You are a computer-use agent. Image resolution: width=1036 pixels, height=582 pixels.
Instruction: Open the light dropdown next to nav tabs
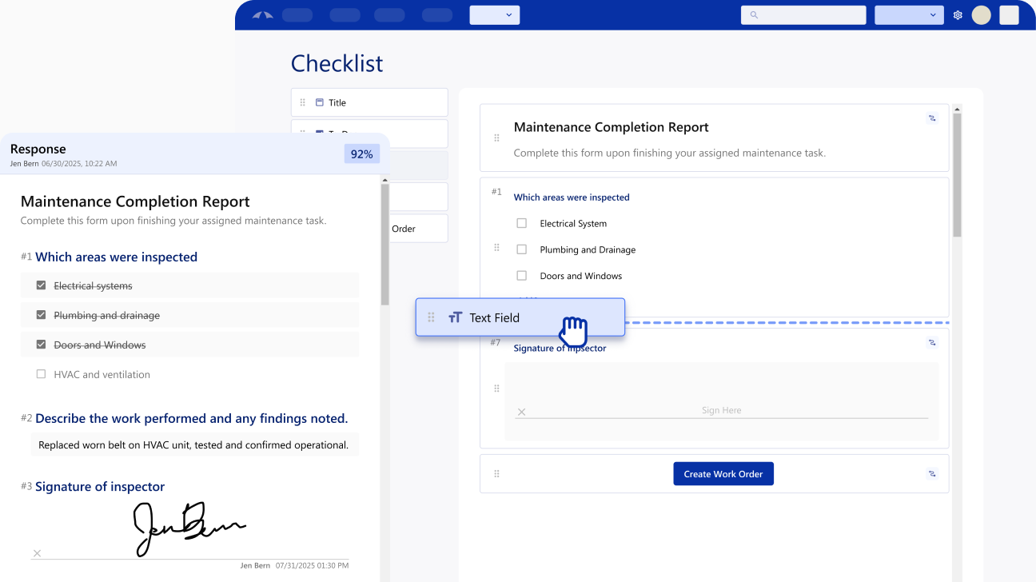tap(495, 15)
